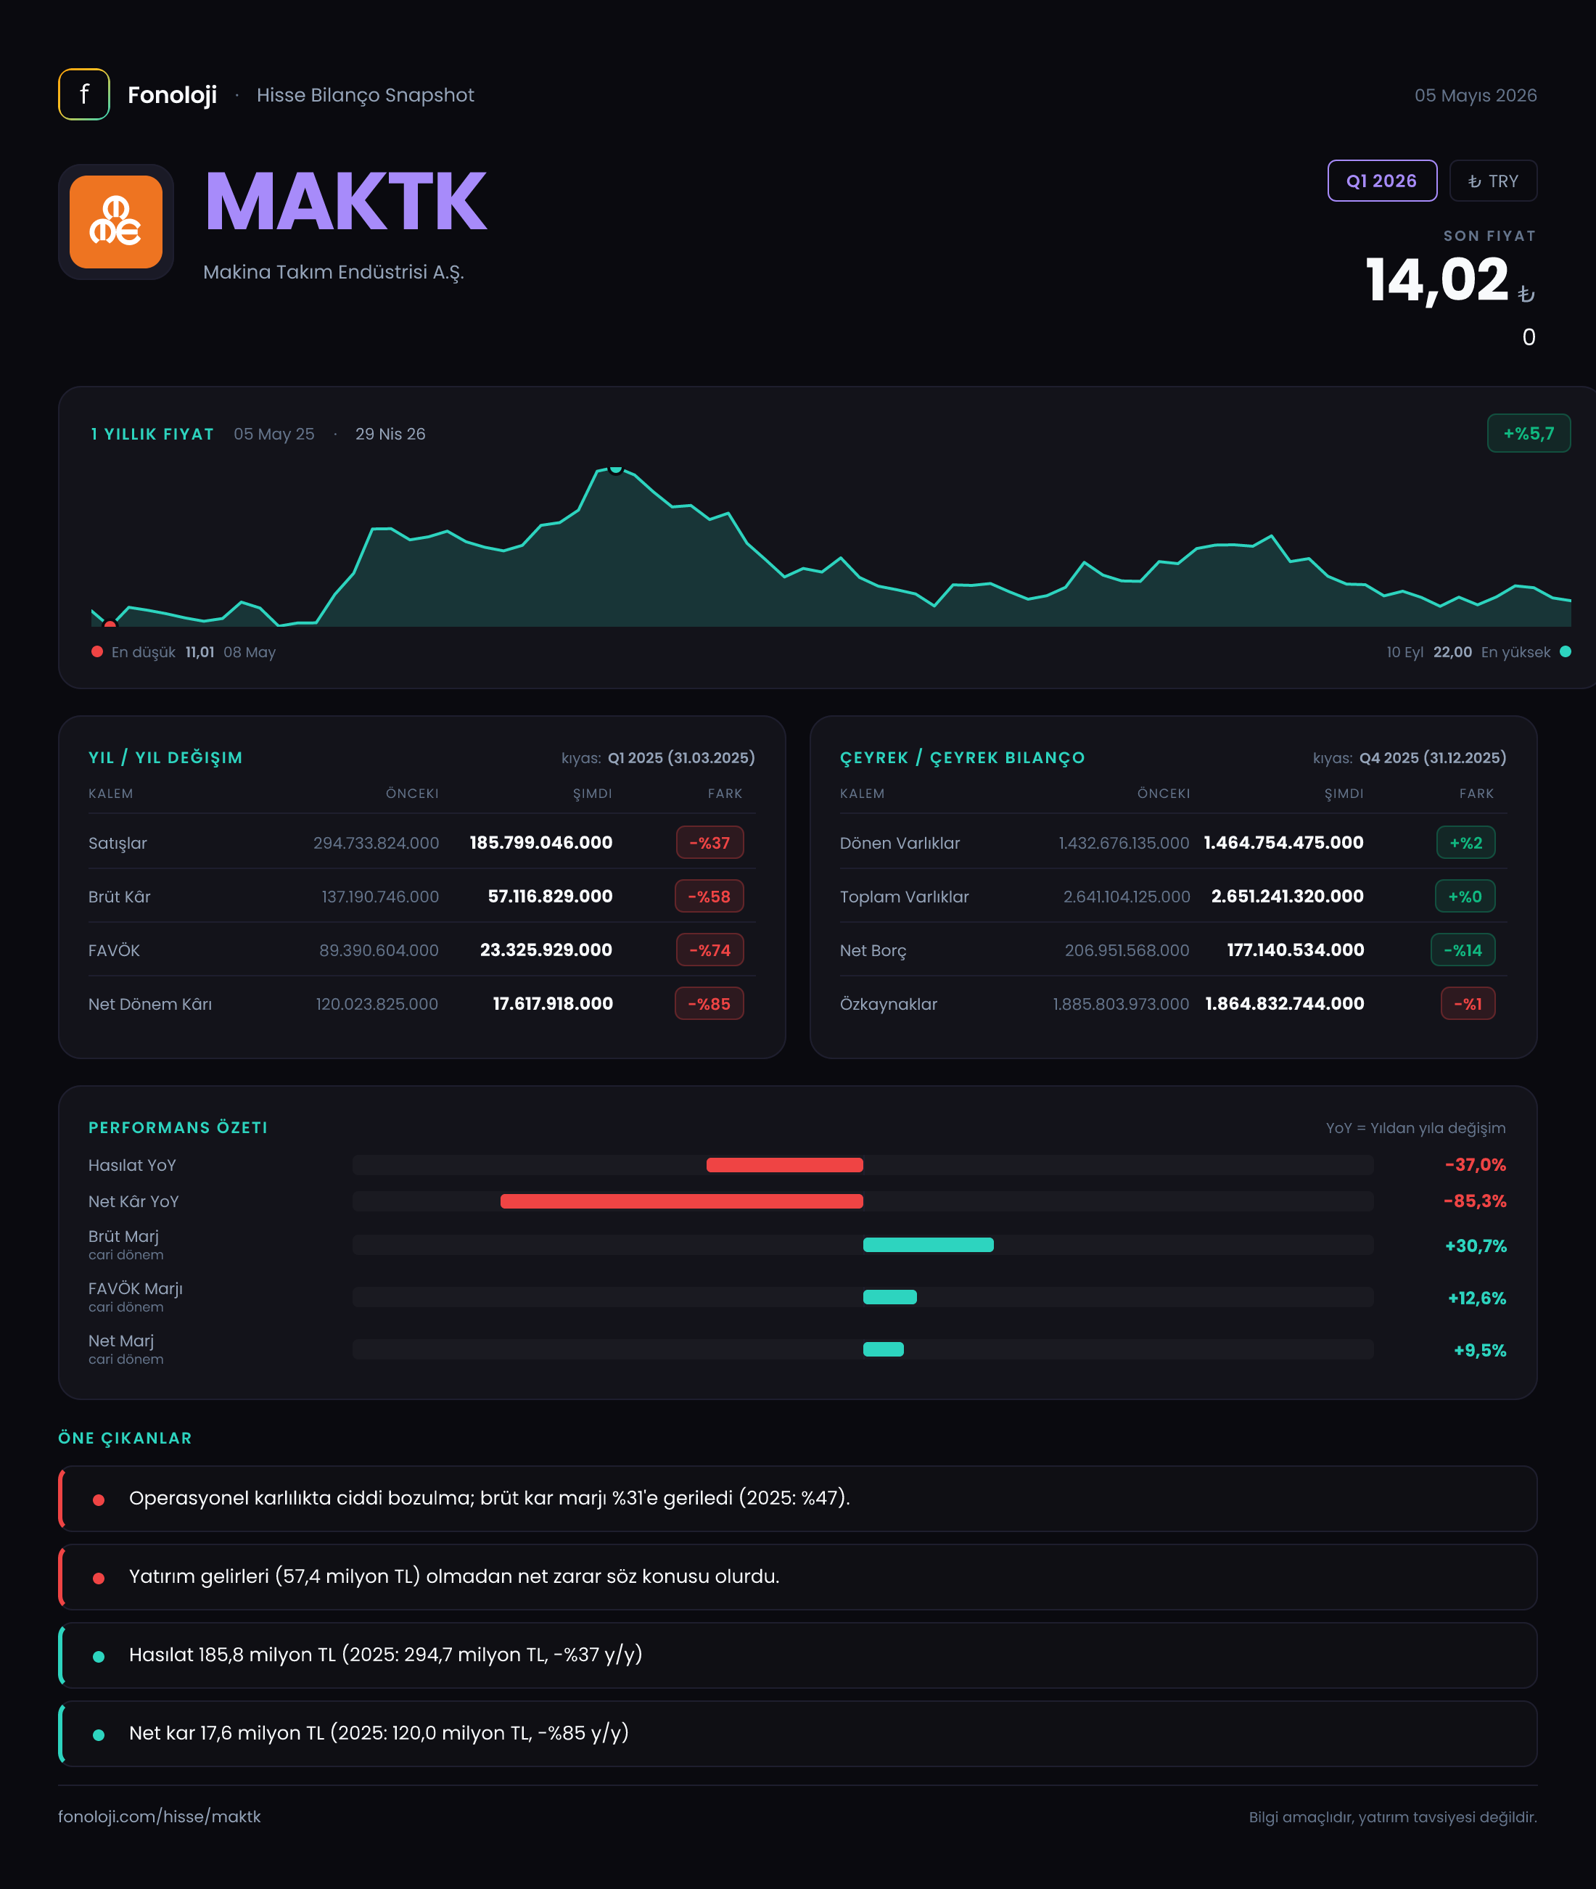Click the Satışlar -%37 change badge

(709, 842)
